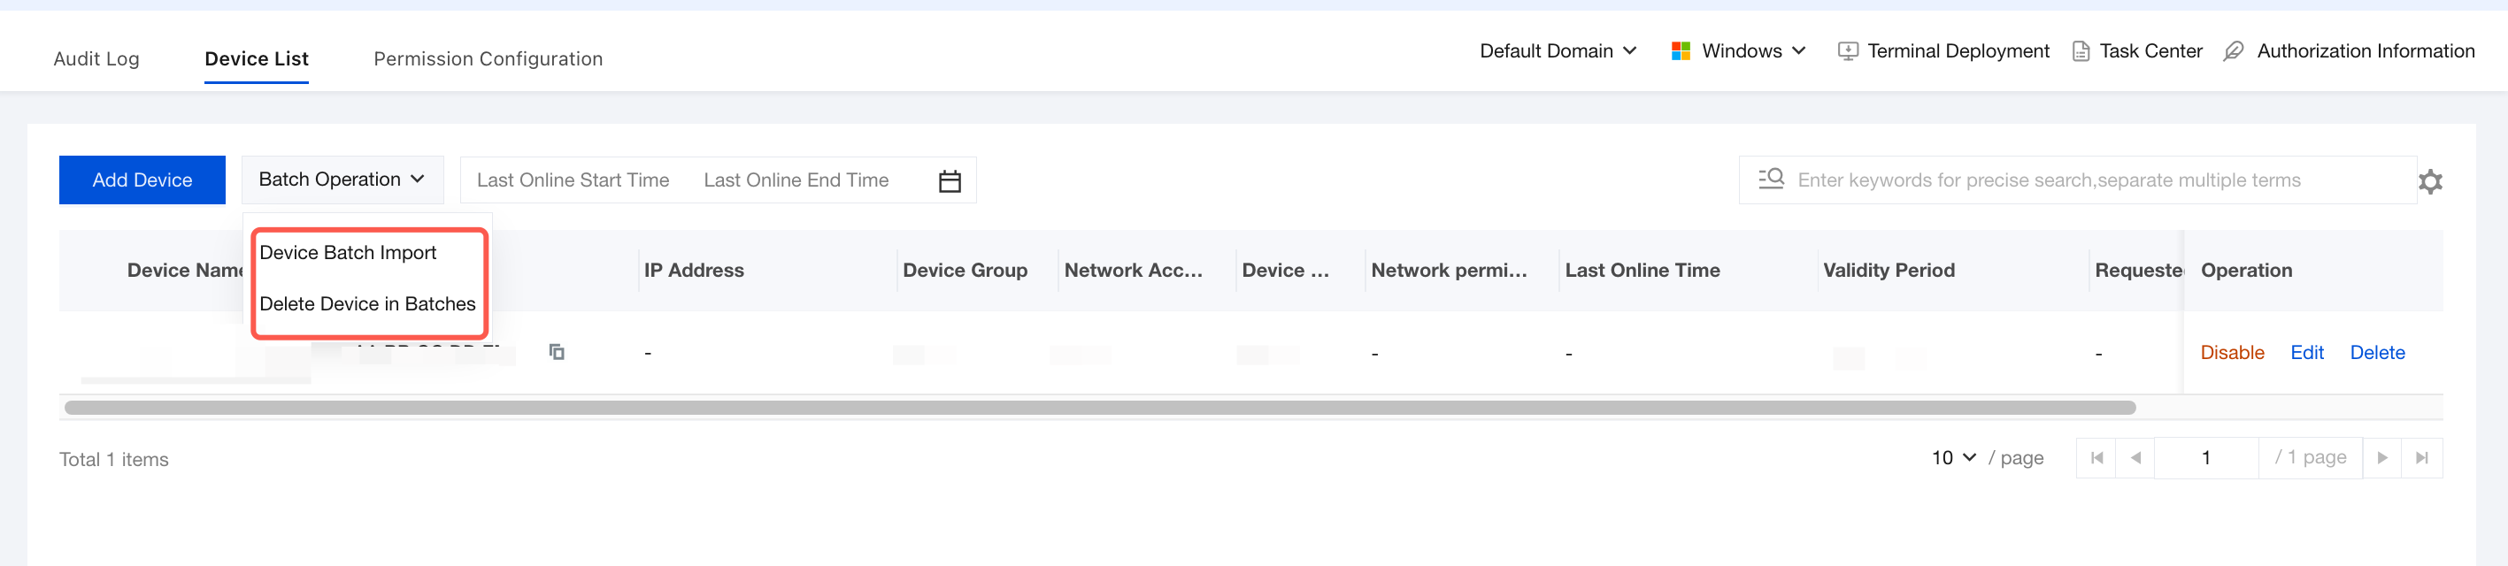Switch to the Audit Log tab
This screenshot has height=566, width=2508.
96,59
